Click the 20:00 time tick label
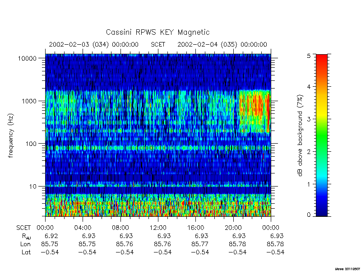361x271 pixels. (x=233, y=228)
